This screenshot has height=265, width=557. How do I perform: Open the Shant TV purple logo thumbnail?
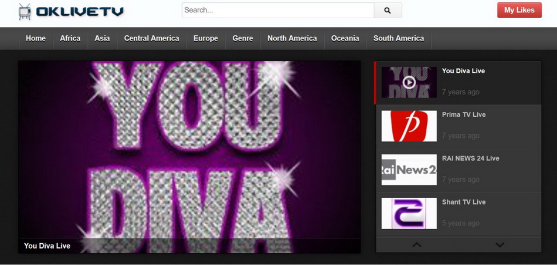tap(409, 213)
